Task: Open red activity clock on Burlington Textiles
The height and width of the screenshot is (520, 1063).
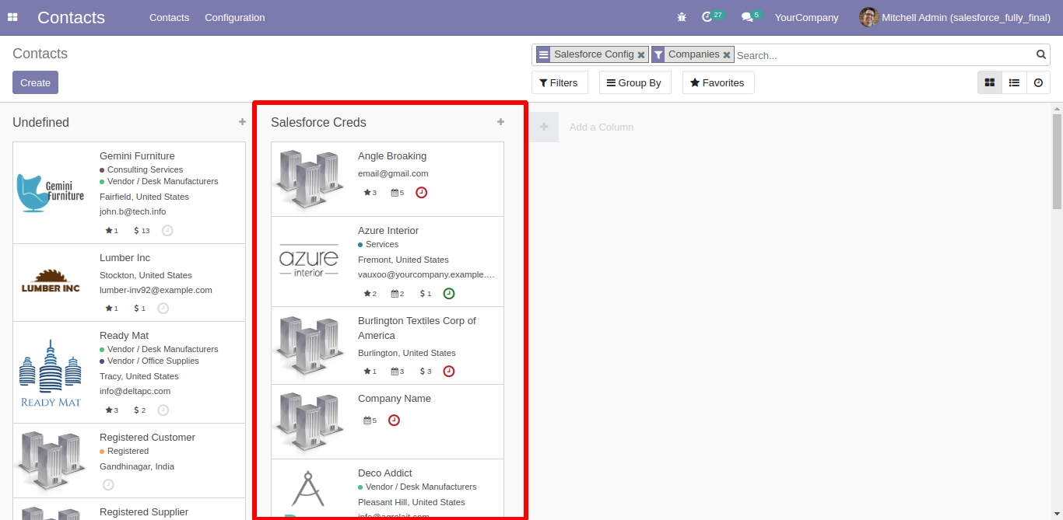Action: (x=449, y=371)
